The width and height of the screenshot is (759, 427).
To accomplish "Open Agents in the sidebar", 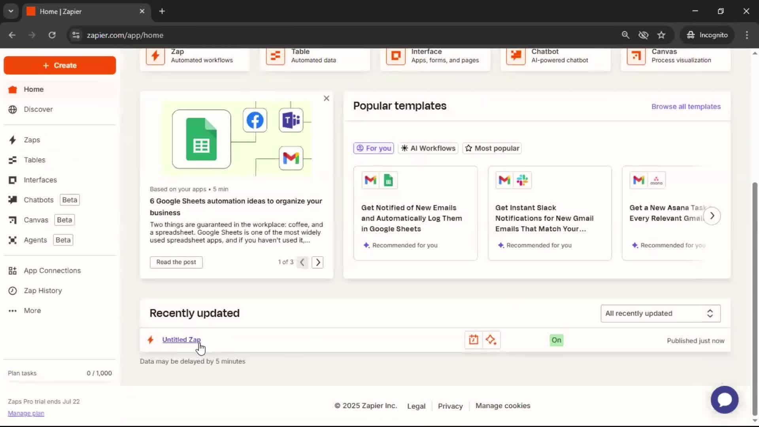I will click(x=60, y=240).
